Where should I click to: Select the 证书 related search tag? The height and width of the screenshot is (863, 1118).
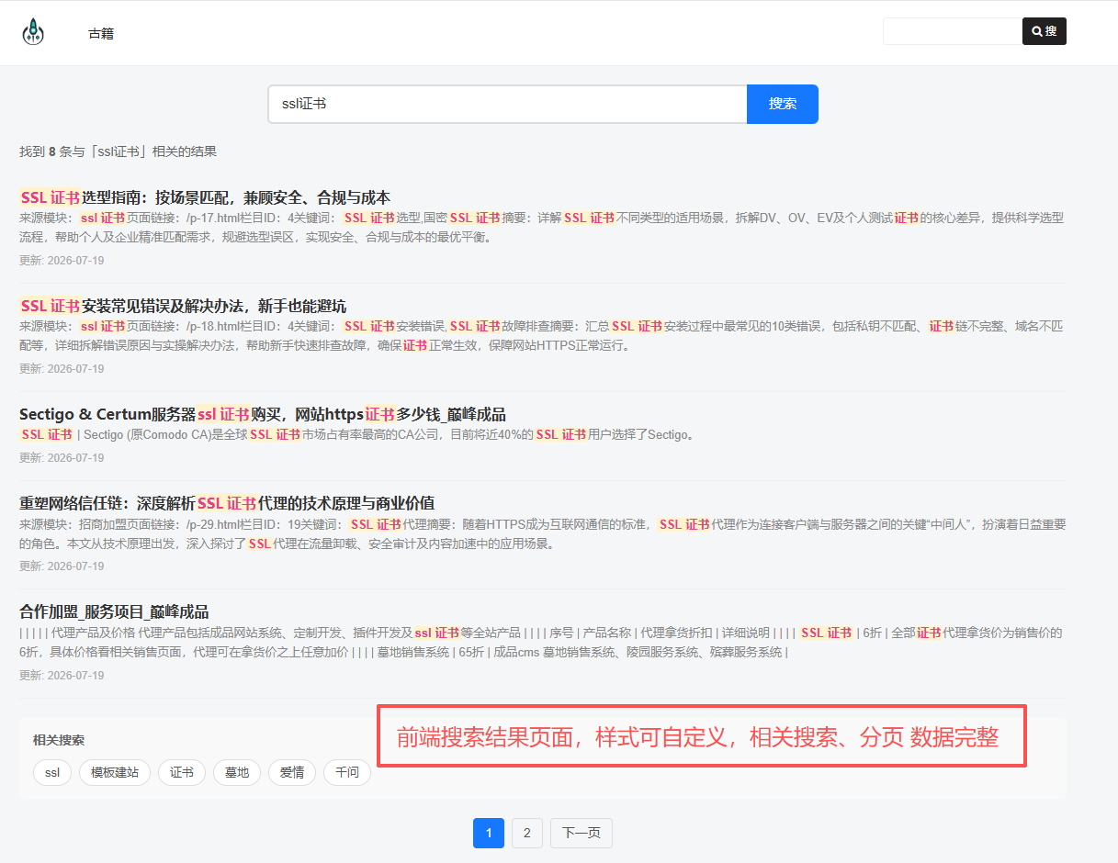point(182,773)
